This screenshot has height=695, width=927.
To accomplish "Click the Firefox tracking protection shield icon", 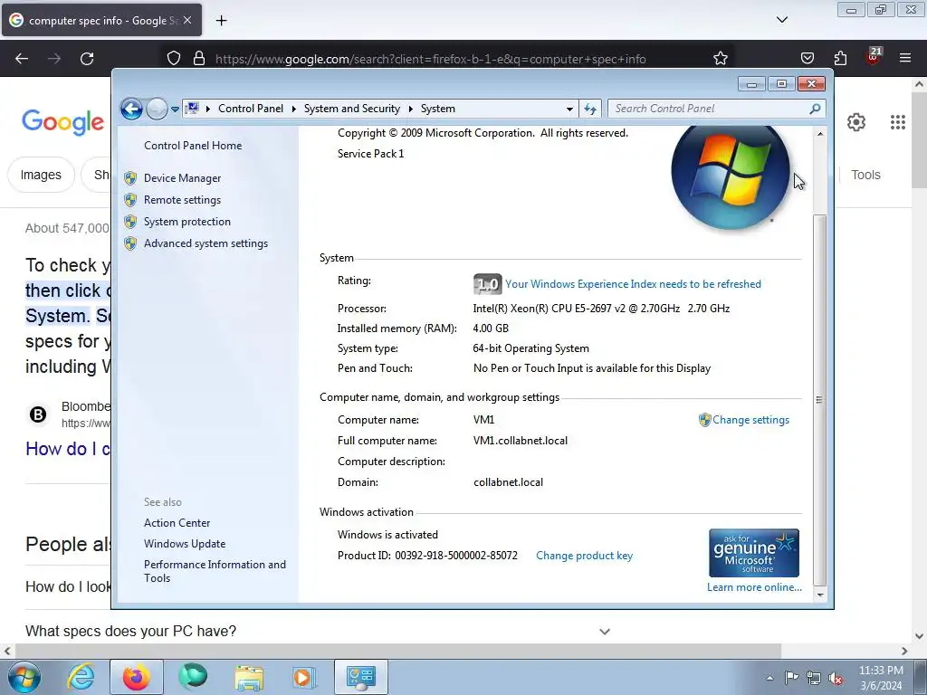I will 173,59.
